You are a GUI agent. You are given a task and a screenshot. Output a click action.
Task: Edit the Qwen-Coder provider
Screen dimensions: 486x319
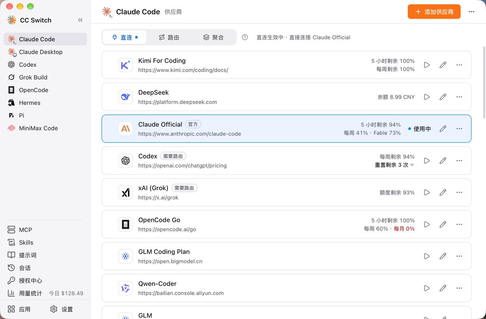[443, 288]
